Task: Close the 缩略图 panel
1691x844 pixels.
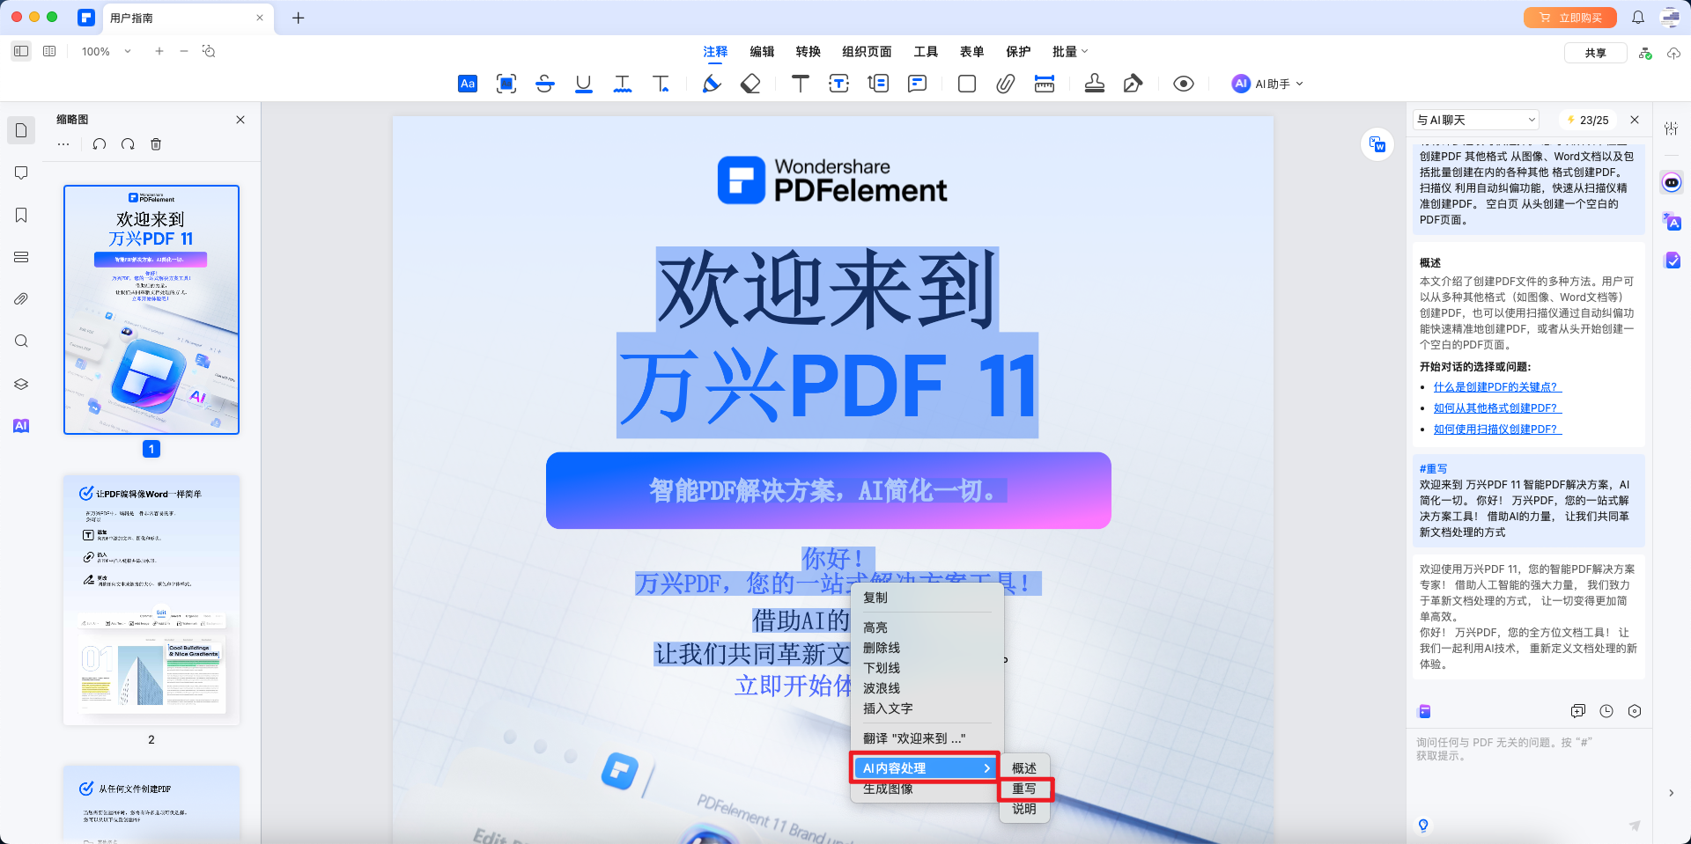Action: pos(240,120)
